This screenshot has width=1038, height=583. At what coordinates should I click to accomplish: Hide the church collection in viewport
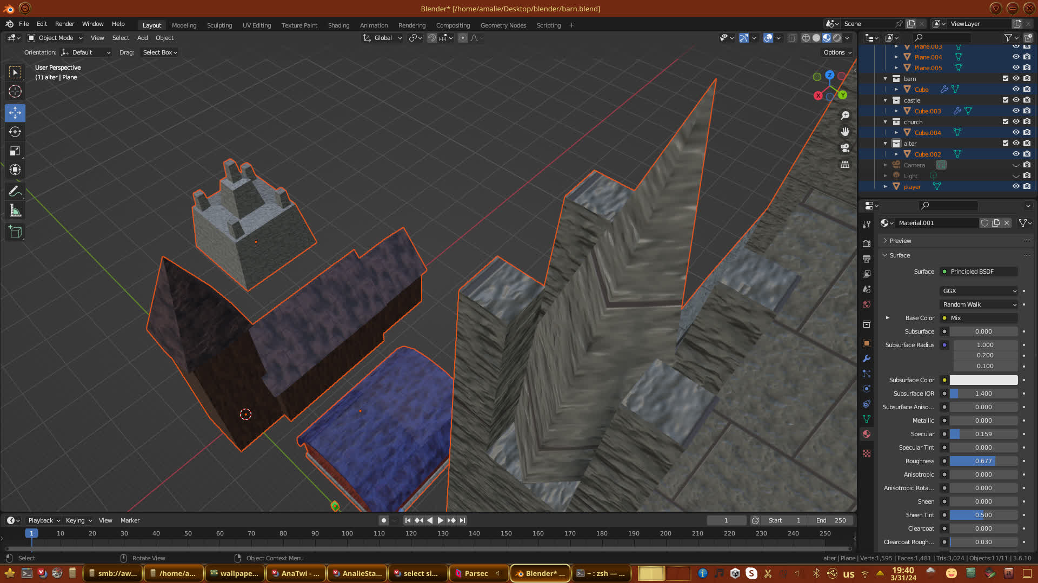point(1016,121)
